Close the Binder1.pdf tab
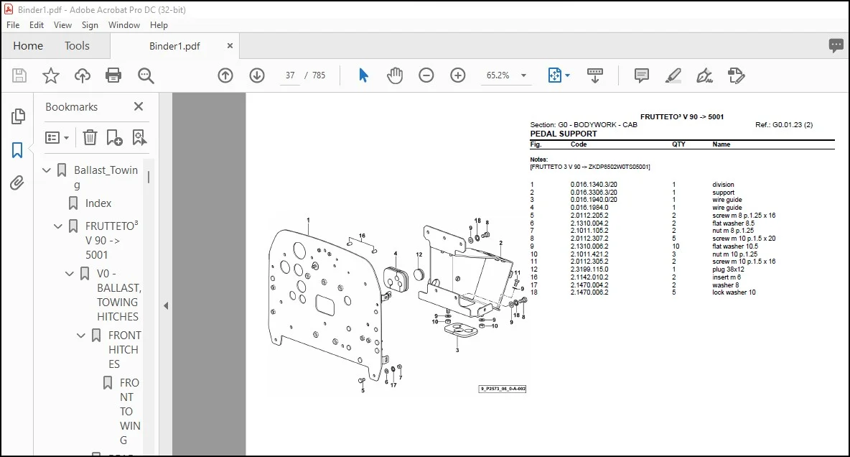Viewport: 850px width, 457px height. (230, 45)
